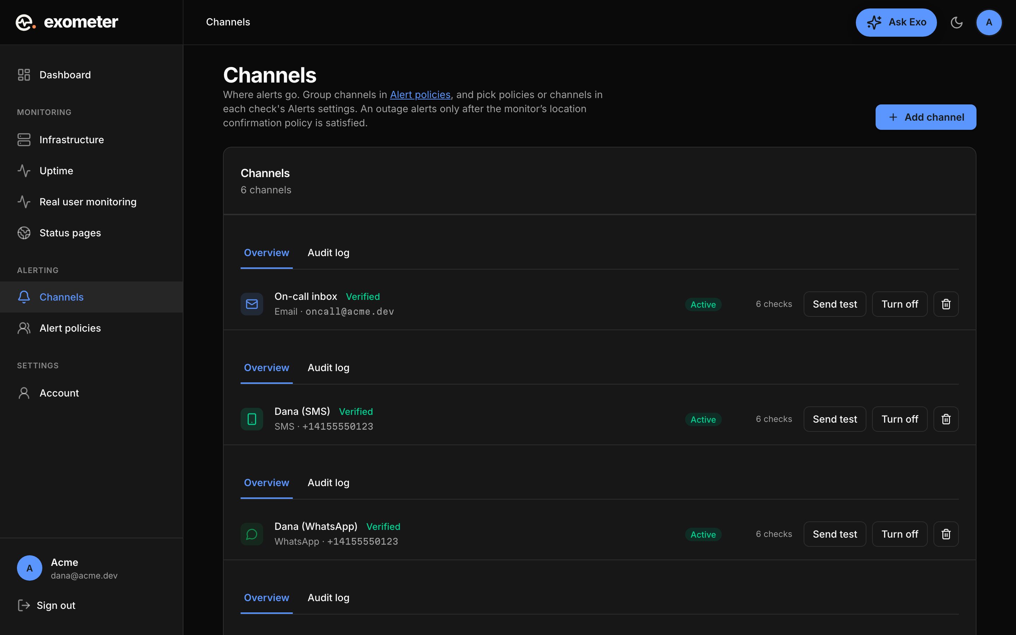Select Overview tab above On-call inbox

point(267,253)
